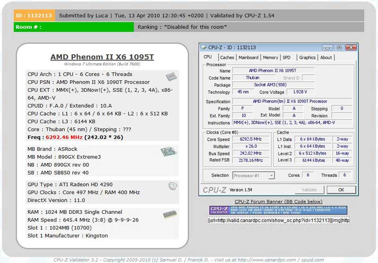Click the CPU-Z forum banner image
The width and height of the screenshot is (378, 263).
click(x=279, y=211)
